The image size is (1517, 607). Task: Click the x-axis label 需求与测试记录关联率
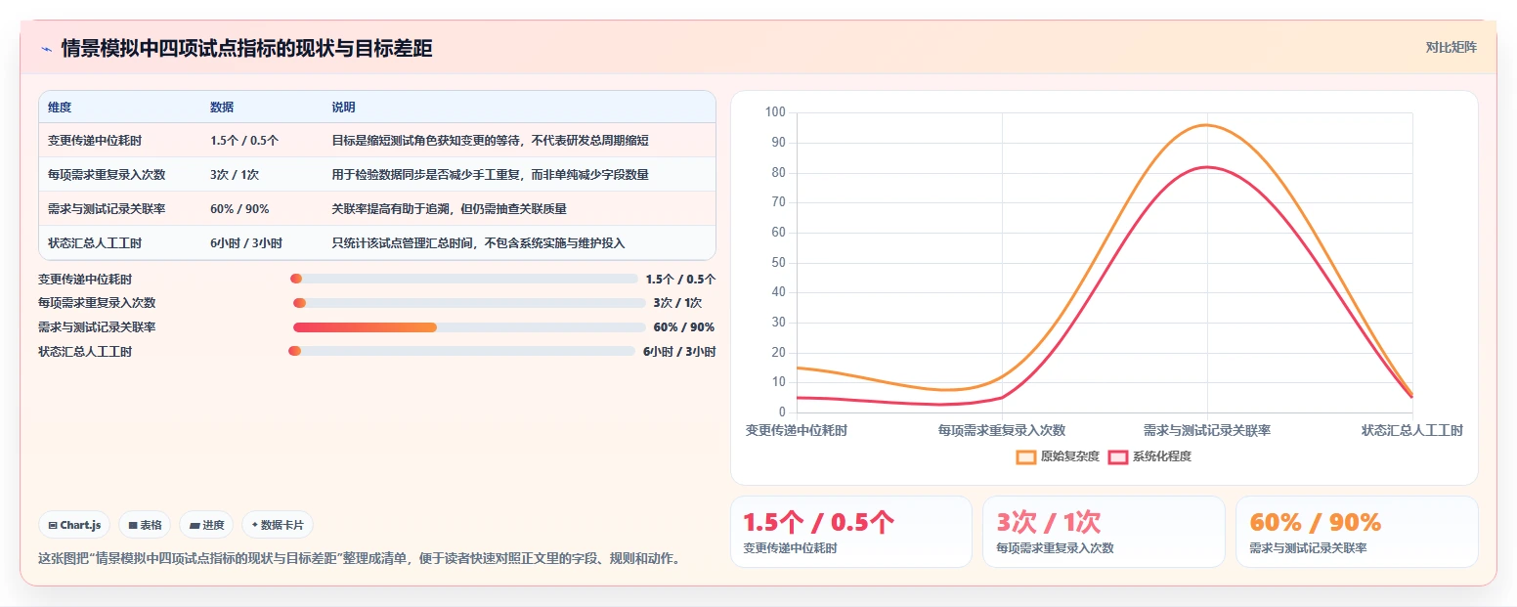point(1207,430)
